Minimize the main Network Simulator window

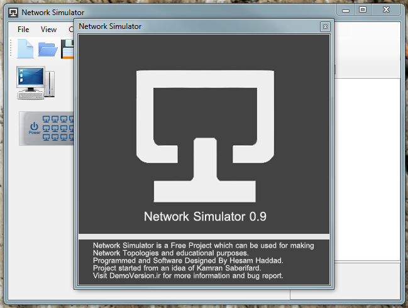click(345, 9)
